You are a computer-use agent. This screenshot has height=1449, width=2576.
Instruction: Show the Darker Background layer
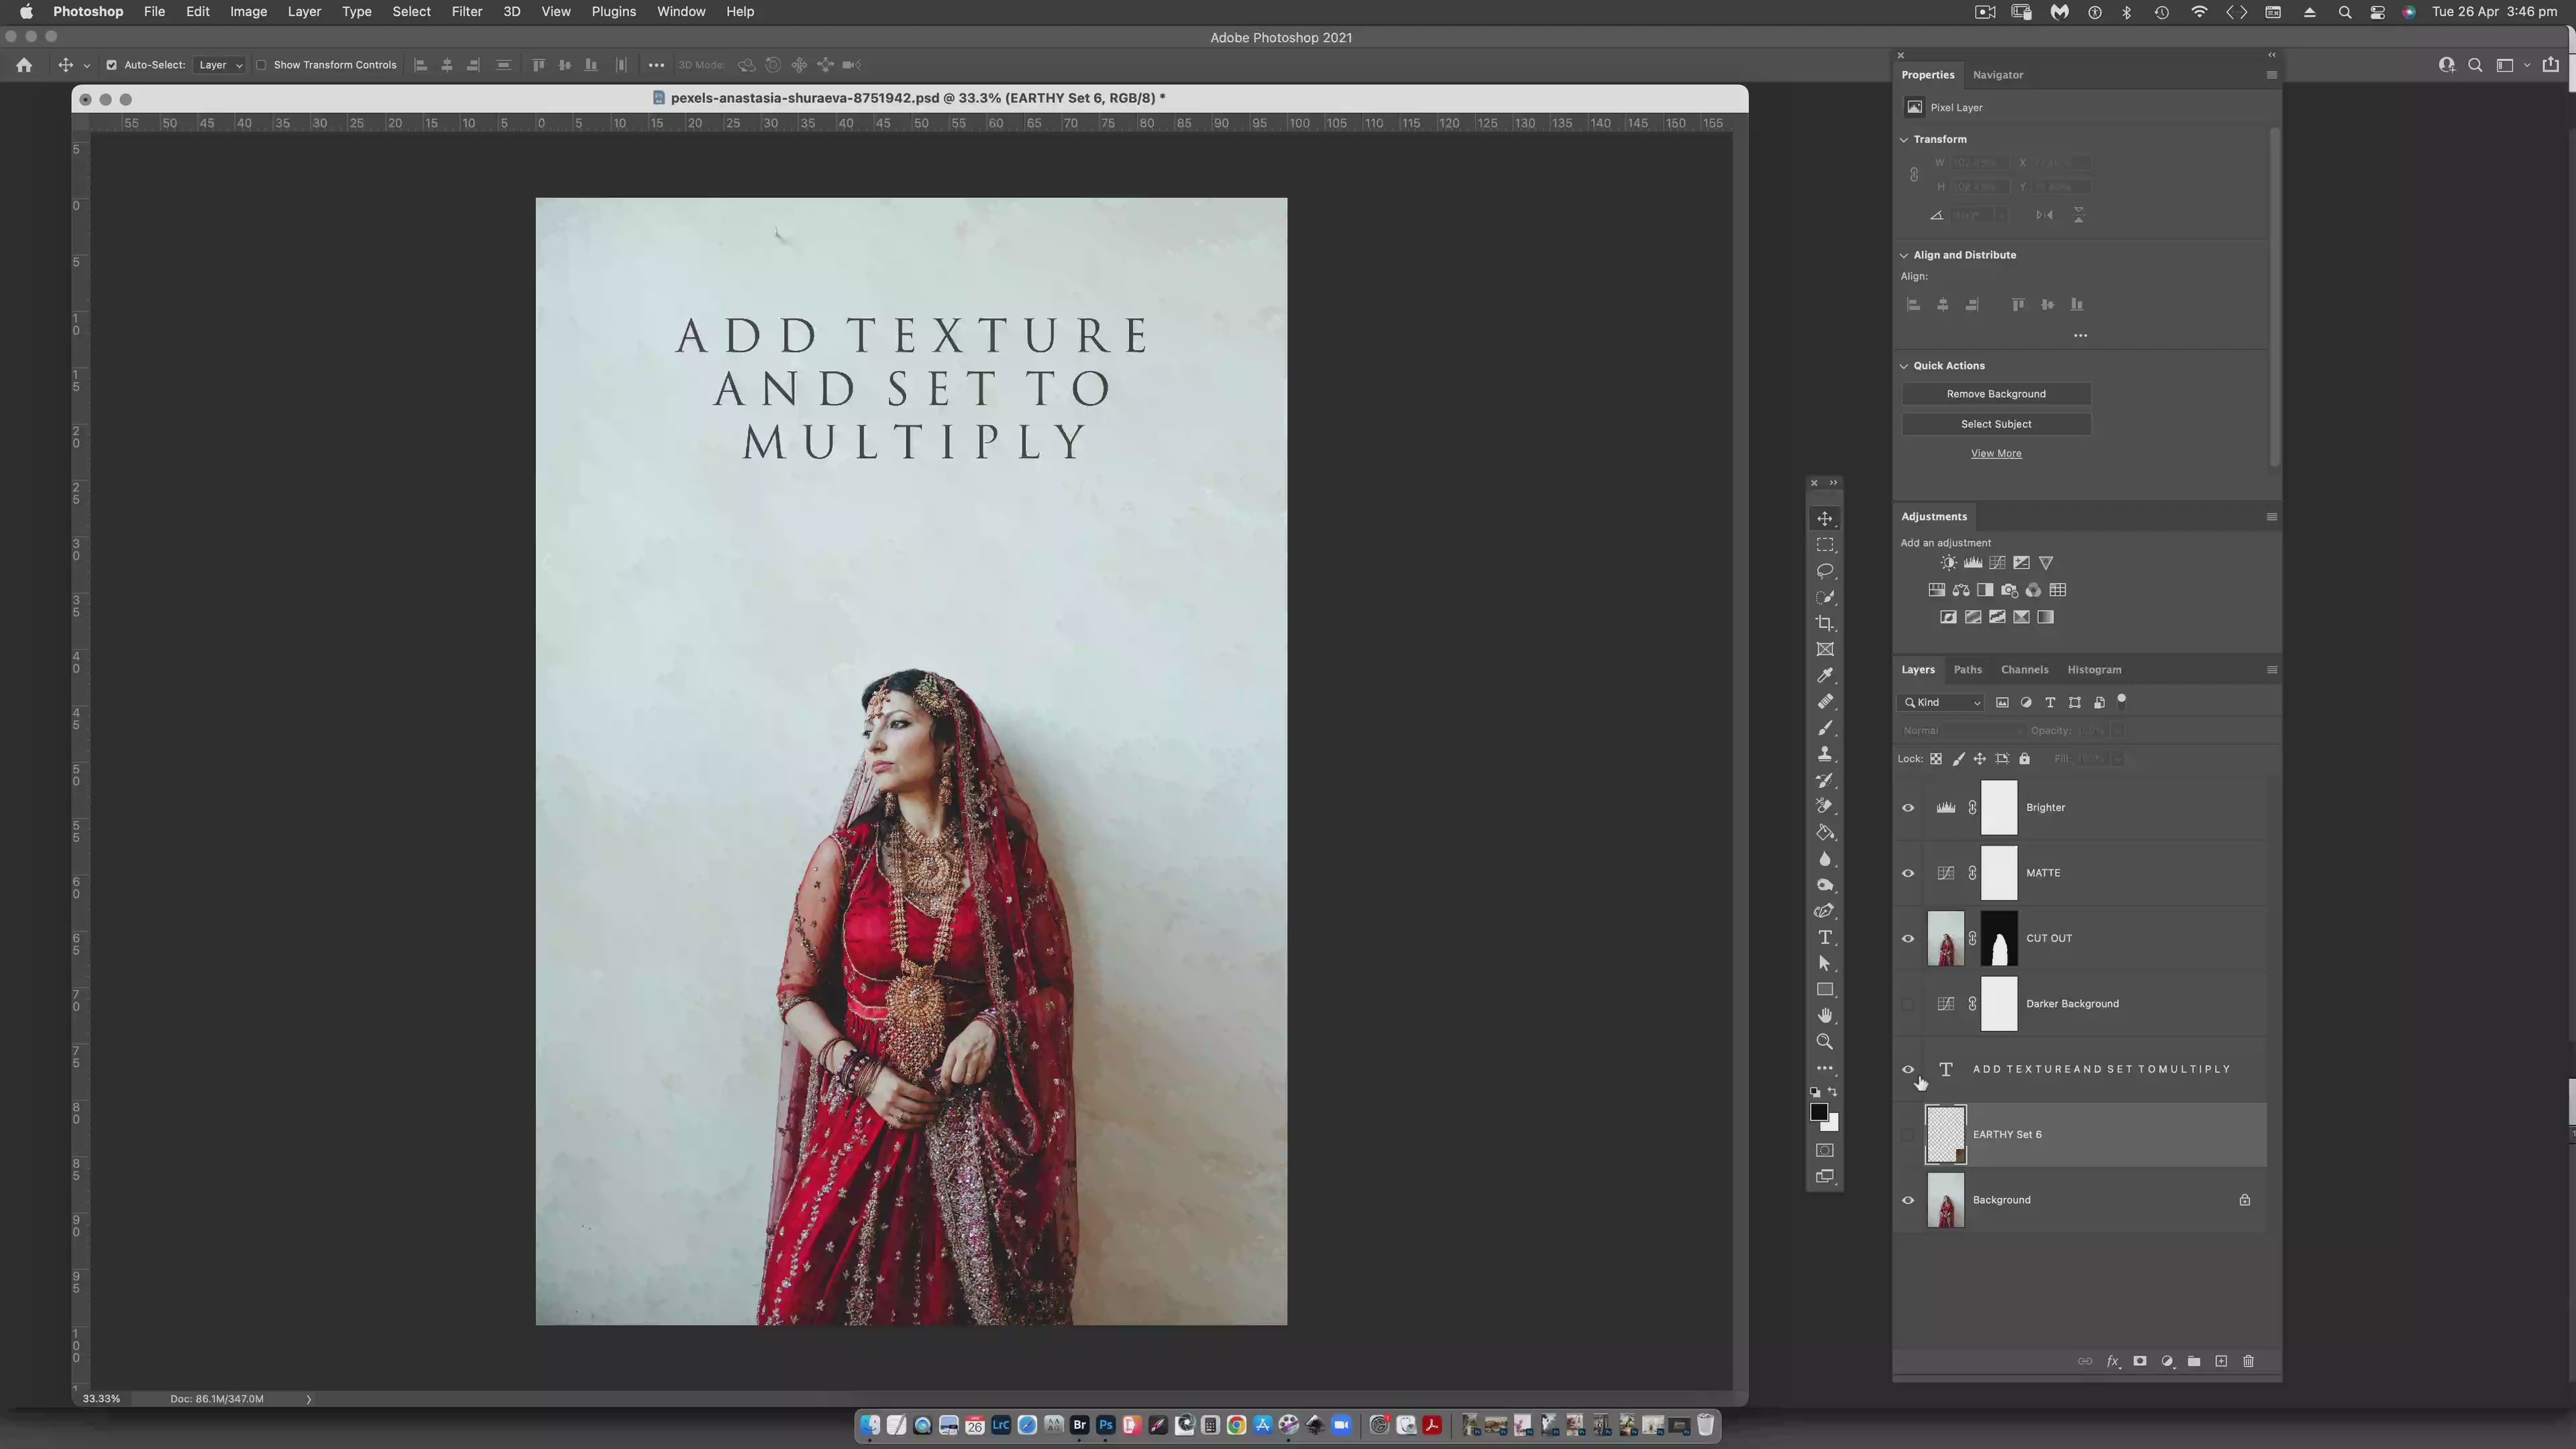click(x=1908, y=1004)
